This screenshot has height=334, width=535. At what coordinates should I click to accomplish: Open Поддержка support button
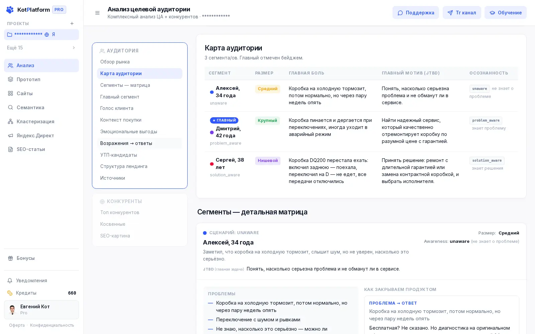416,13
